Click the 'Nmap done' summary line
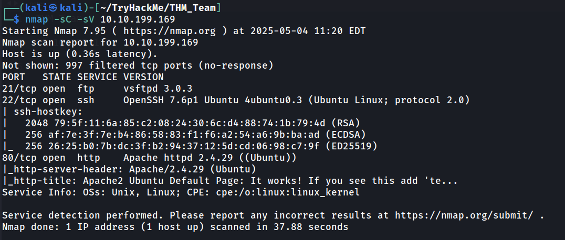 click(x=175, y=227)
